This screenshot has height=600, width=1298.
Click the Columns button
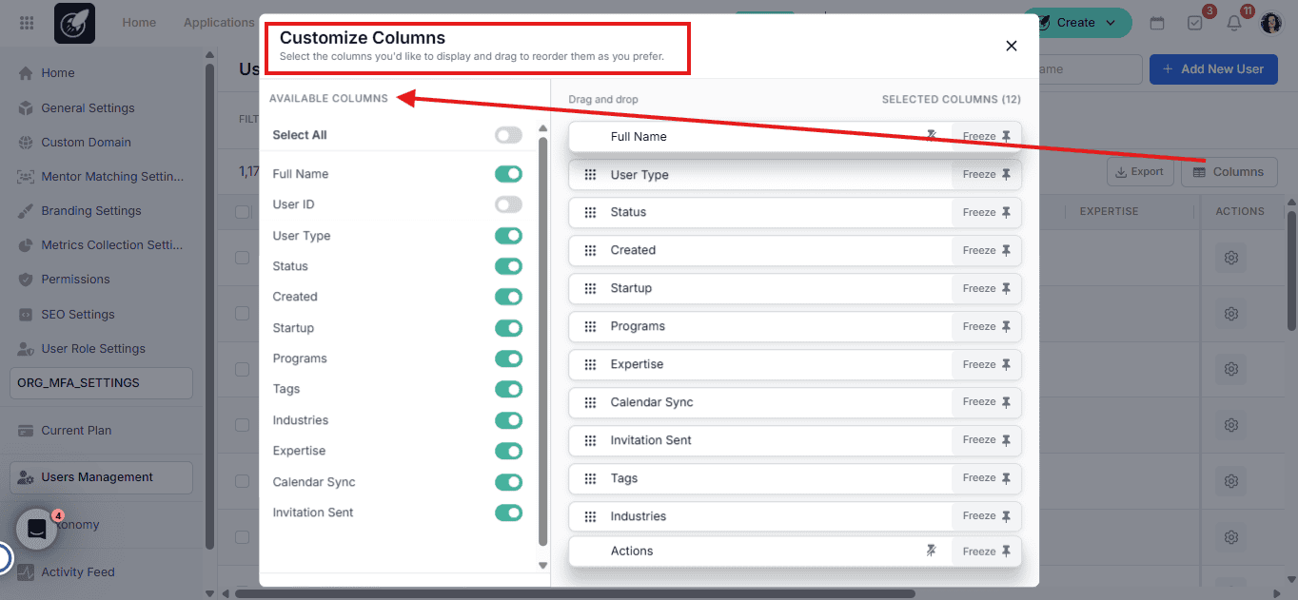point(1229,172)
